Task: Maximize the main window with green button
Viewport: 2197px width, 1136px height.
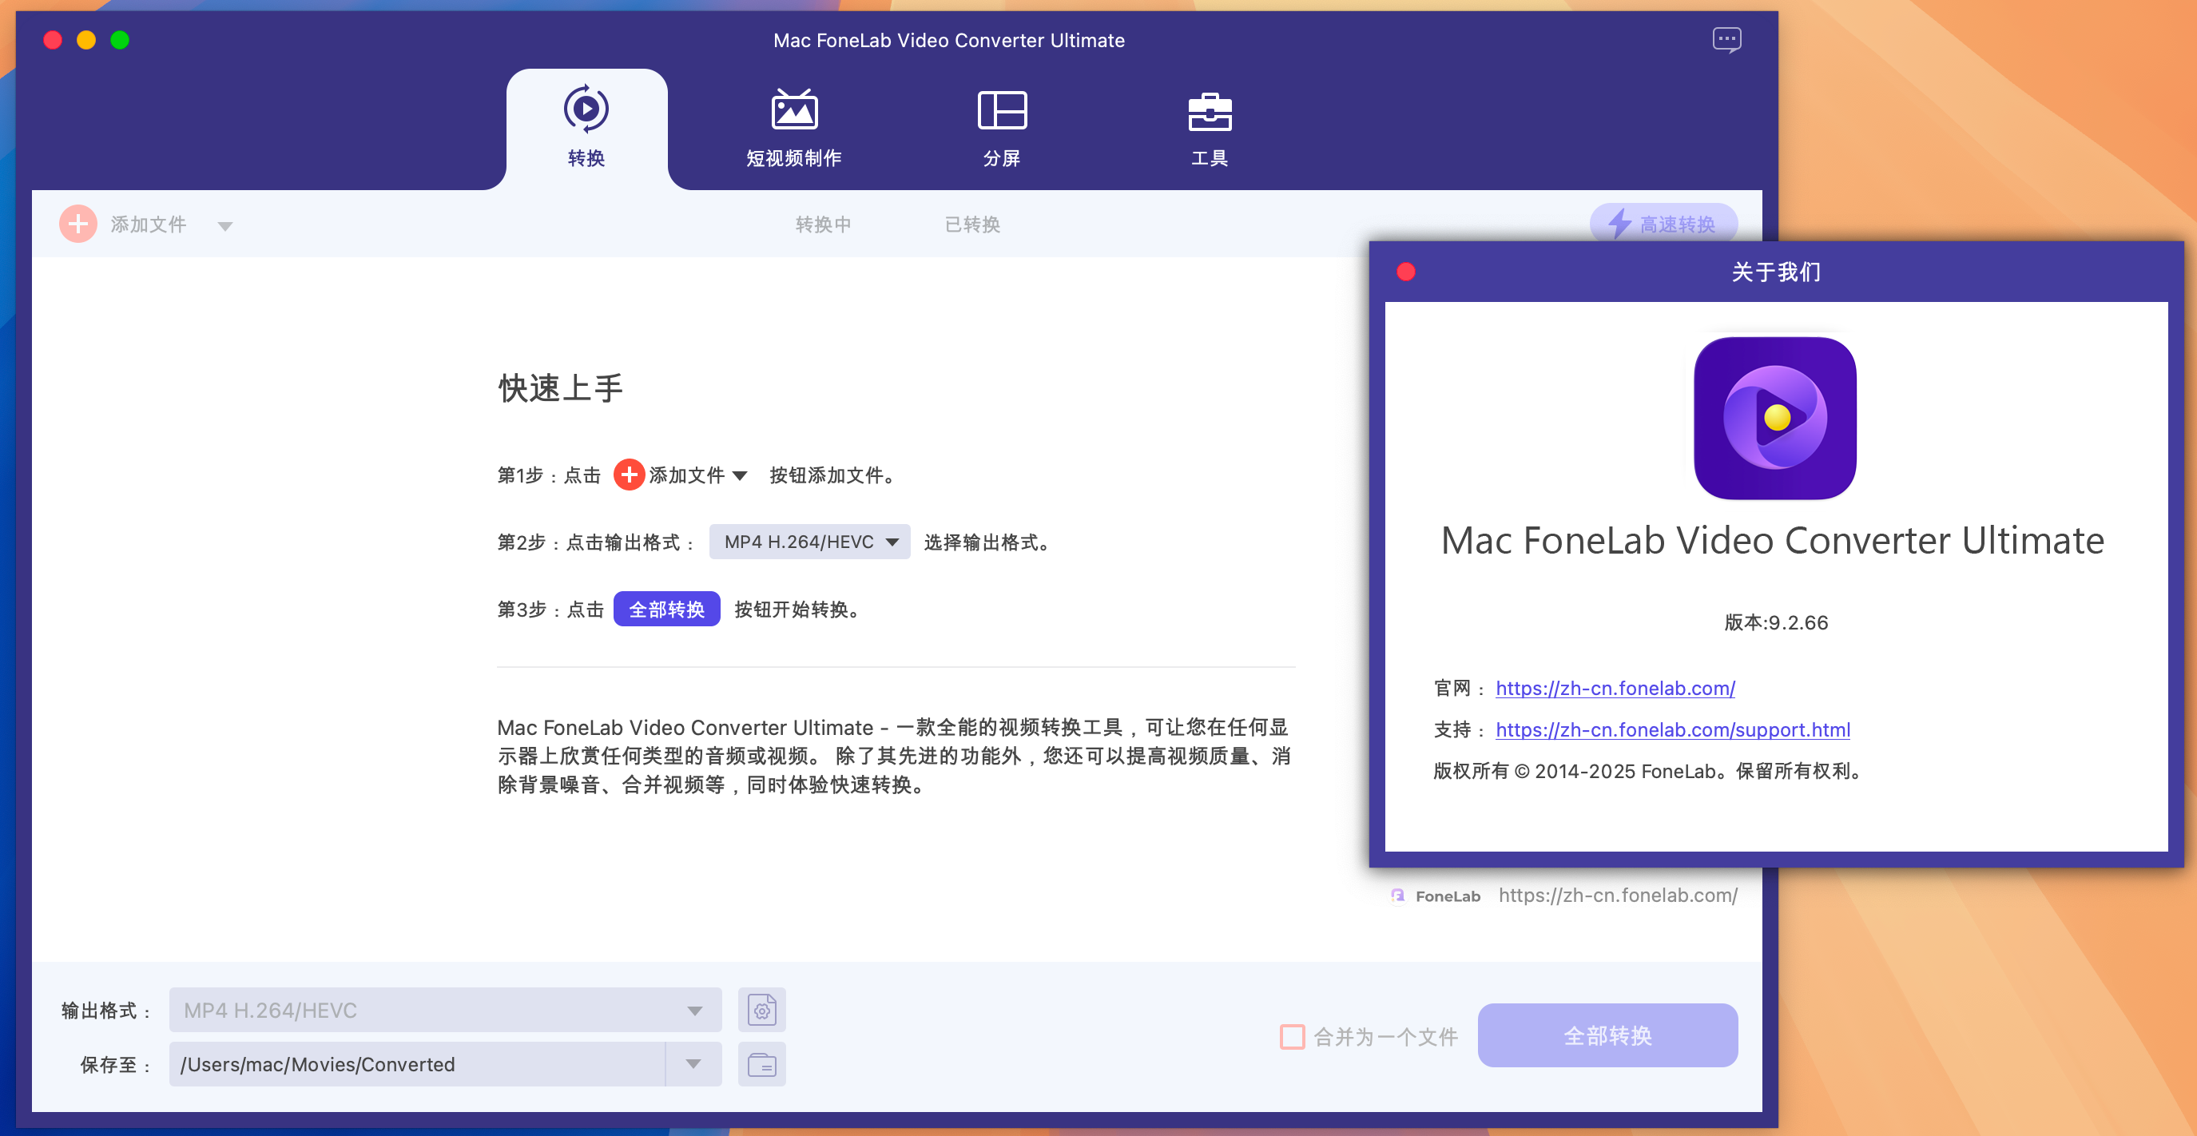Action: [x=121, y=40]
